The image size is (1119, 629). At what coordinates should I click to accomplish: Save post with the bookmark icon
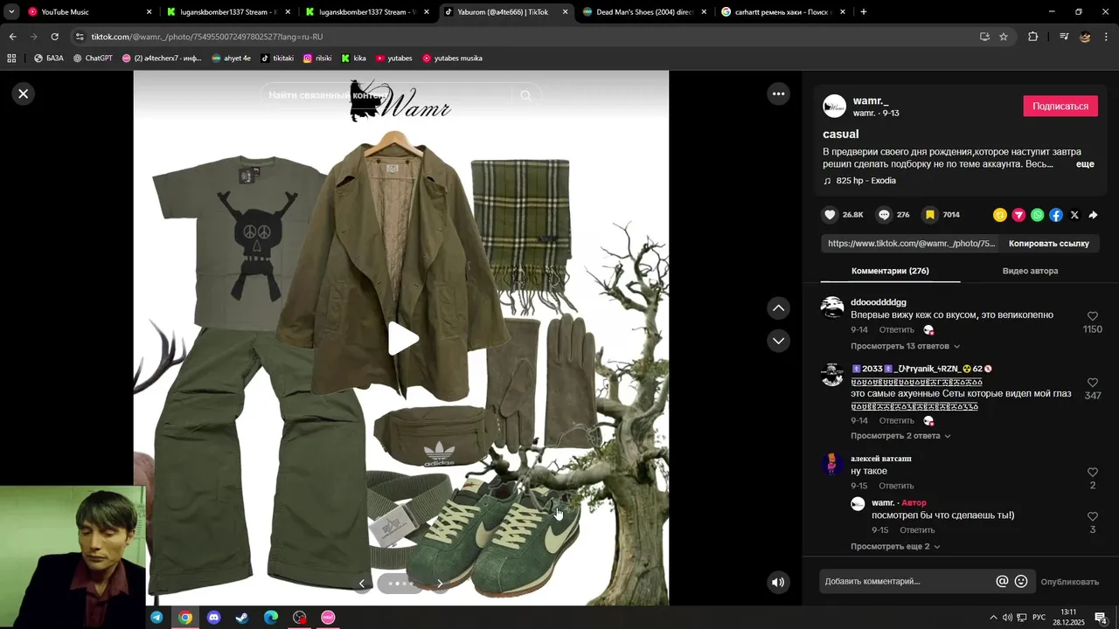tap(930, 215)
